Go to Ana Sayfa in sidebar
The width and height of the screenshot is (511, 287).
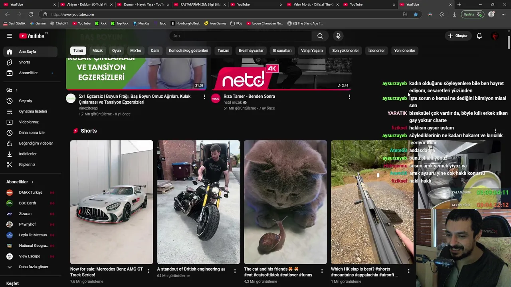coord(30,51)
